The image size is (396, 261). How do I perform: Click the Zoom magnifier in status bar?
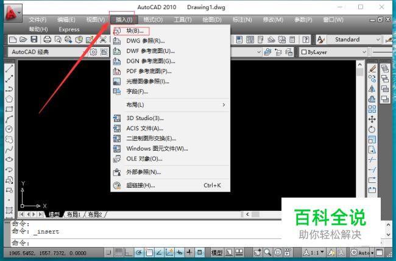coord(267,252)
